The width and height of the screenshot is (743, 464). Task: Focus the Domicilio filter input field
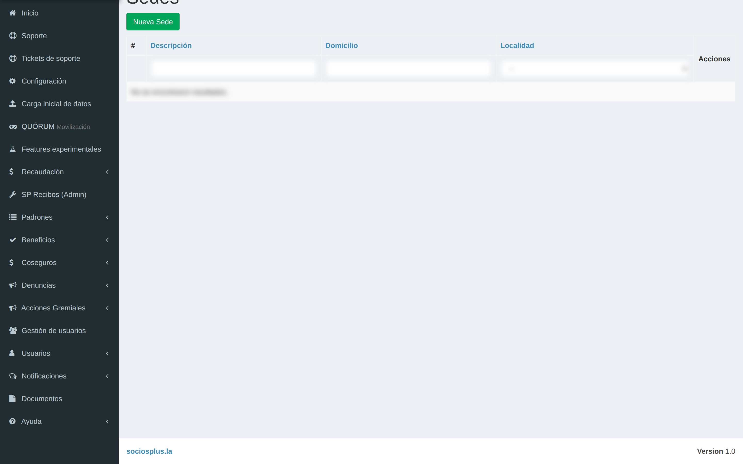408,68
